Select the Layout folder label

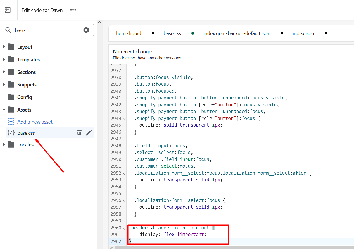pos(25,47)
